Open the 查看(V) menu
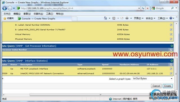Viewport: 180px width, 102px height. [x=27, y=14]
